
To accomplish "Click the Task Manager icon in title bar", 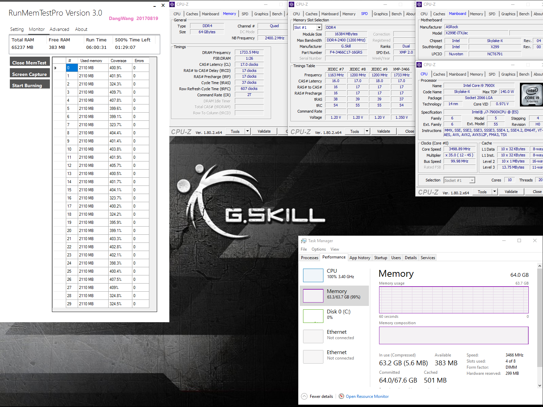I will (x=303, y=241).
